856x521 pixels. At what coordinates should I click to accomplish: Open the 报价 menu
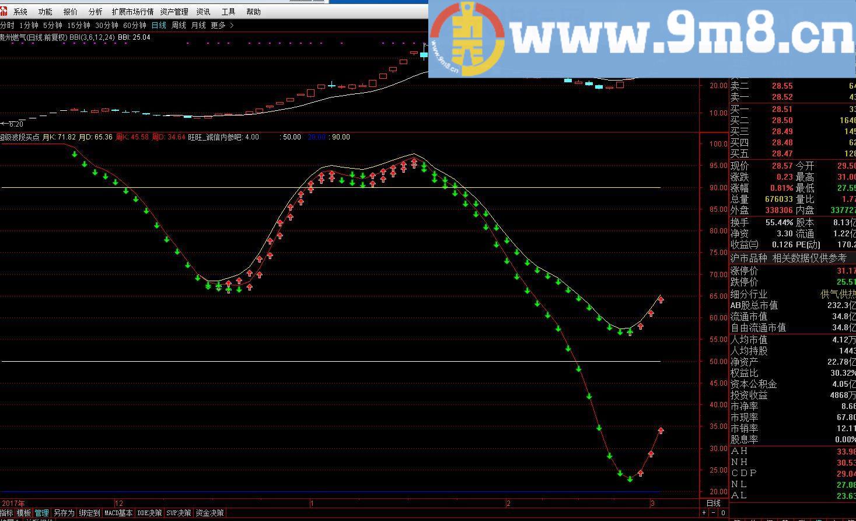point(70,12)
